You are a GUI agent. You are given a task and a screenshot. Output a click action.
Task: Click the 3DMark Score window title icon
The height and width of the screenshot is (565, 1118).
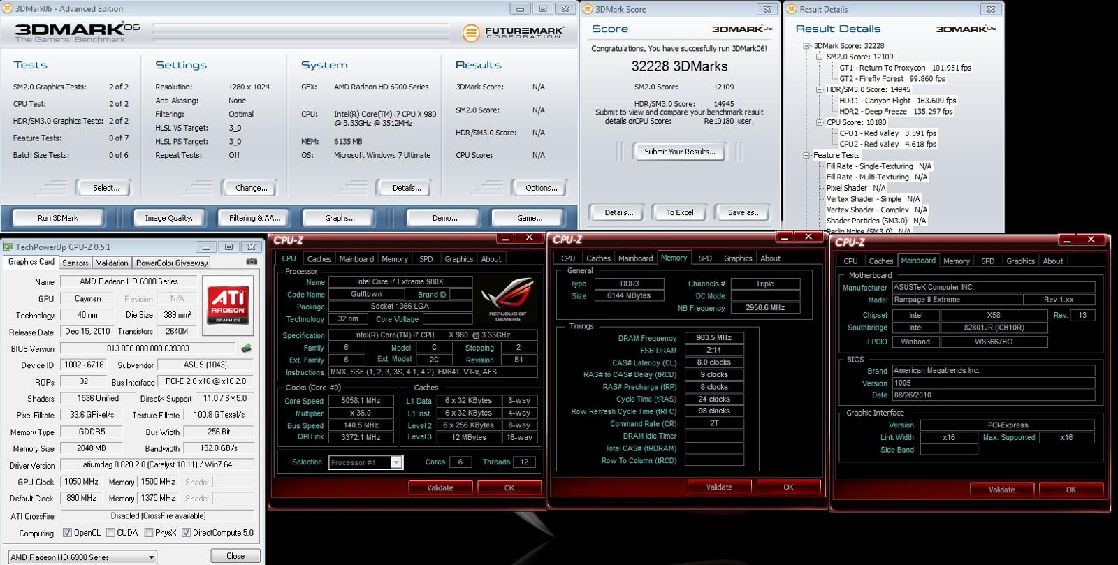pyautogui.click(x=588, y=9)
